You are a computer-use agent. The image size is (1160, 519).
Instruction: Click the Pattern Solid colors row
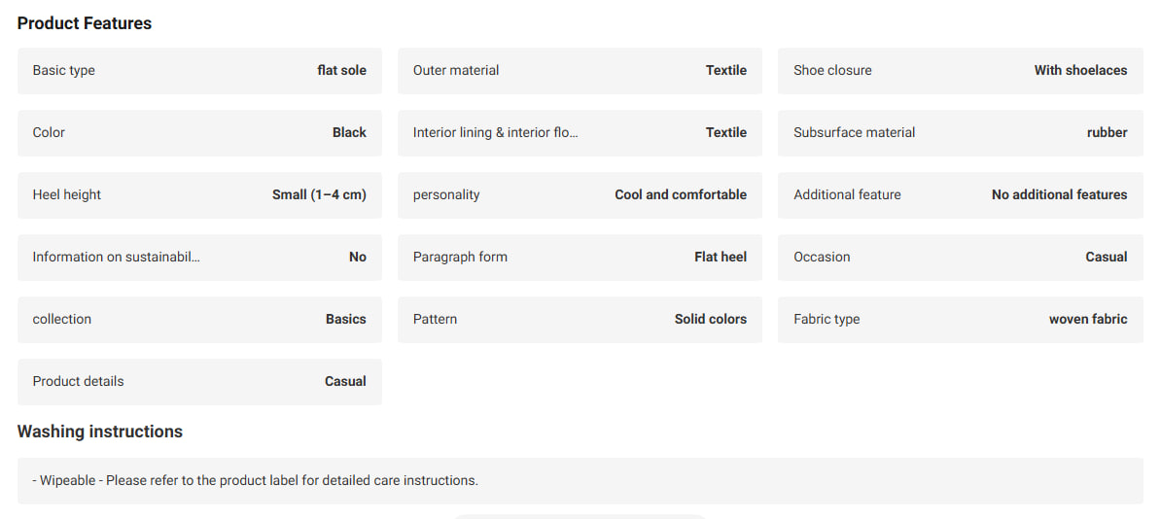tap(580, 320)
